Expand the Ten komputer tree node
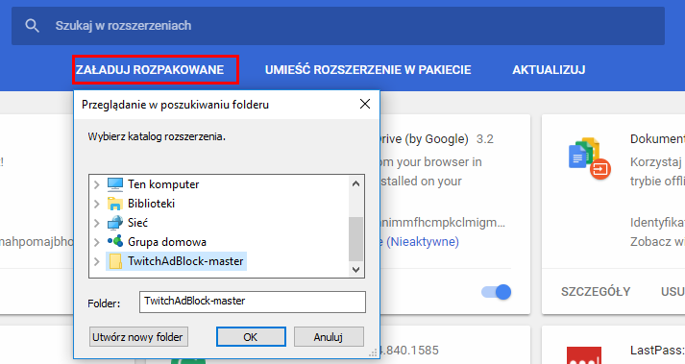The width and height of the screenshot is (685, 364). coord(97,184)
